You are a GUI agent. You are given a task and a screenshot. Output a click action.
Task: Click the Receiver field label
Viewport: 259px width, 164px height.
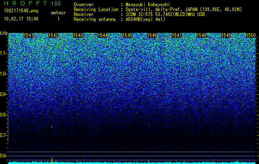[x=84, y=14]
